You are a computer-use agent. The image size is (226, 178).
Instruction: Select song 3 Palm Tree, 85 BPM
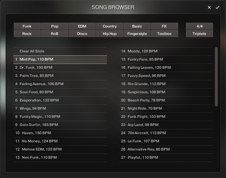pyautogui.click(x=60, y=76)
